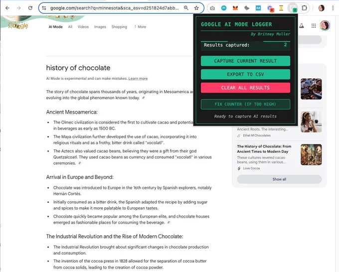Screen dimensions: 339x272
Task: Open the gray bird extension icon
Action: click(247, 8)
